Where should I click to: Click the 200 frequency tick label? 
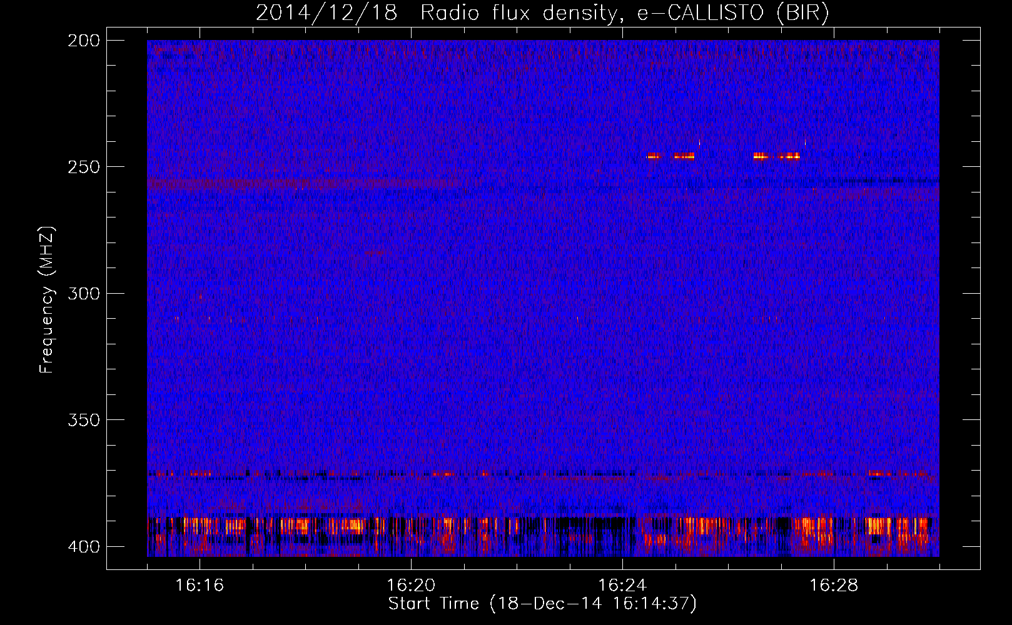tap(84, 41)
